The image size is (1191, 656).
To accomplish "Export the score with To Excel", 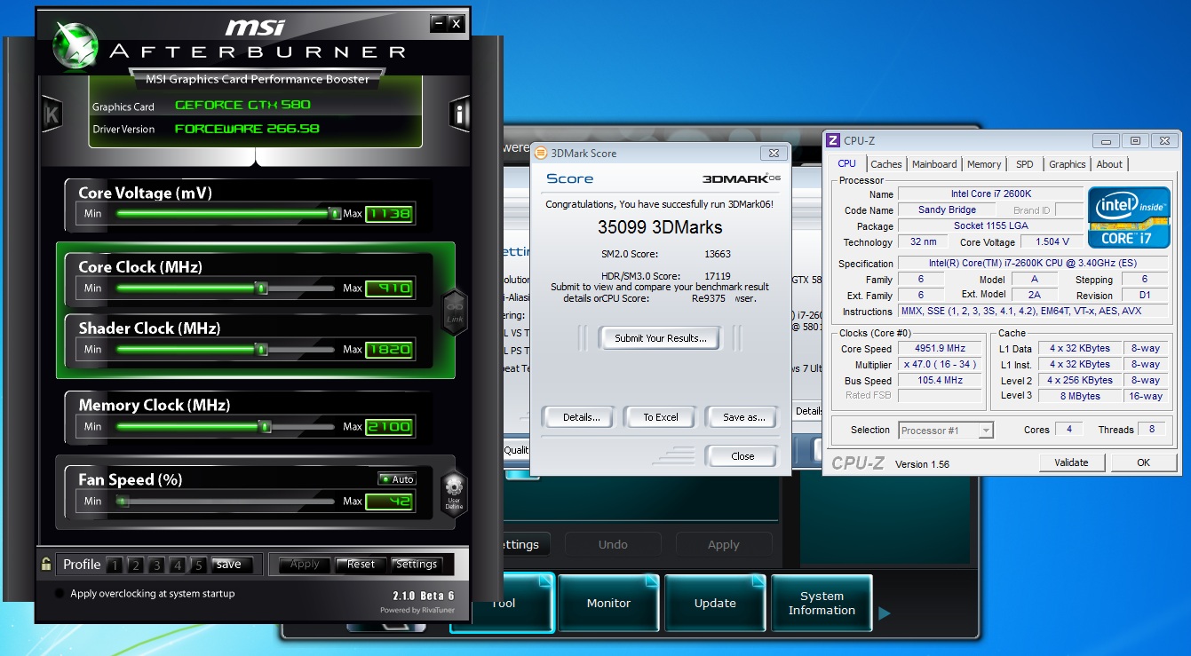I will (660, 417).
